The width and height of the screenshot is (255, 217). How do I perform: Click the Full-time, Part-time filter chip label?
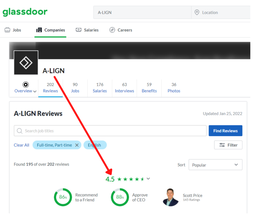(x=54, y=145)
